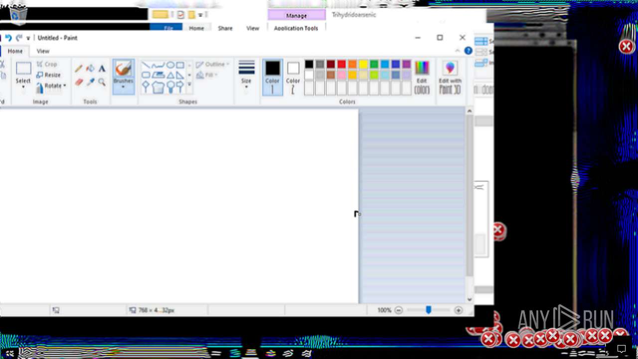Pick the orange color swatch
Image resolution: width=638 pixels, height=359 pixels.
pyautogui.click(x=352, y=64)
